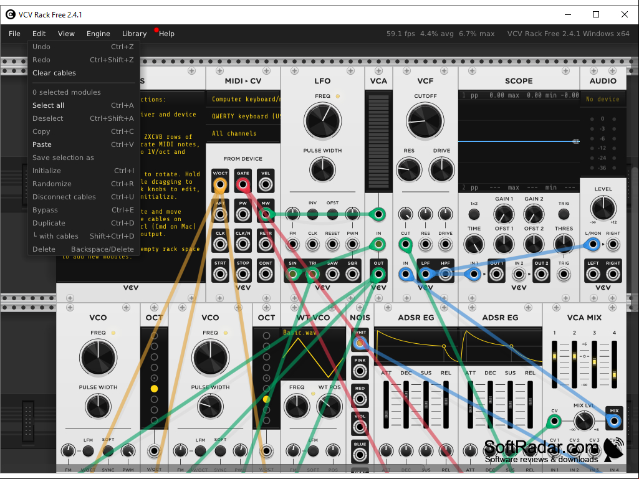Image resolution: width=639 pixels, height=479 pixels.
Task: Click the SCOPE OUT 2 jack
Action: point(541,274)
